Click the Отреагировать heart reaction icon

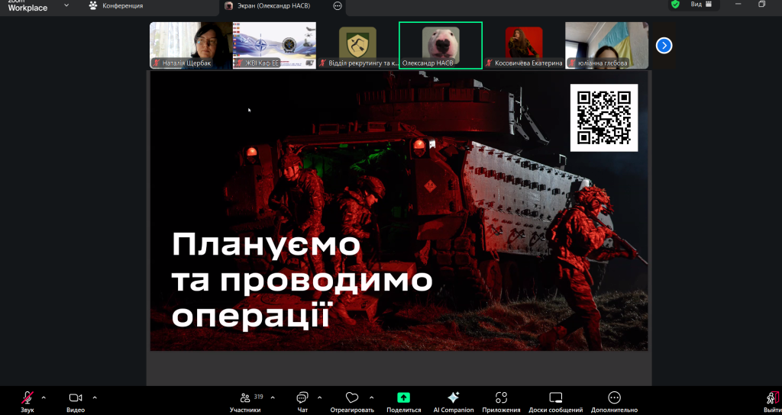tap(352, 398)
